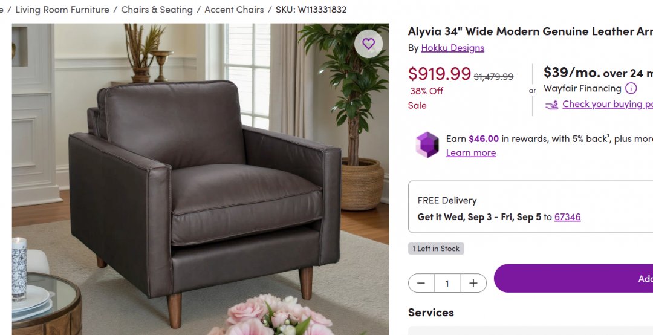
Task: Add the chair to cart
Action: point(573,278)
